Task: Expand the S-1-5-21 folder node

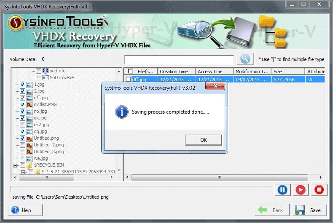Action: pyautogui.click(x=23, y=172)
